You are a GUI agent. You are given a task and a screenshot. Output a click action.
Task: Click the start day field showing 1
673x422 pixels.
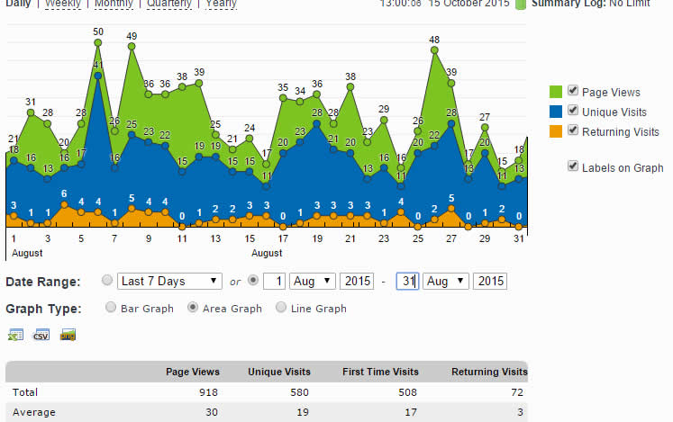[274, 282]
